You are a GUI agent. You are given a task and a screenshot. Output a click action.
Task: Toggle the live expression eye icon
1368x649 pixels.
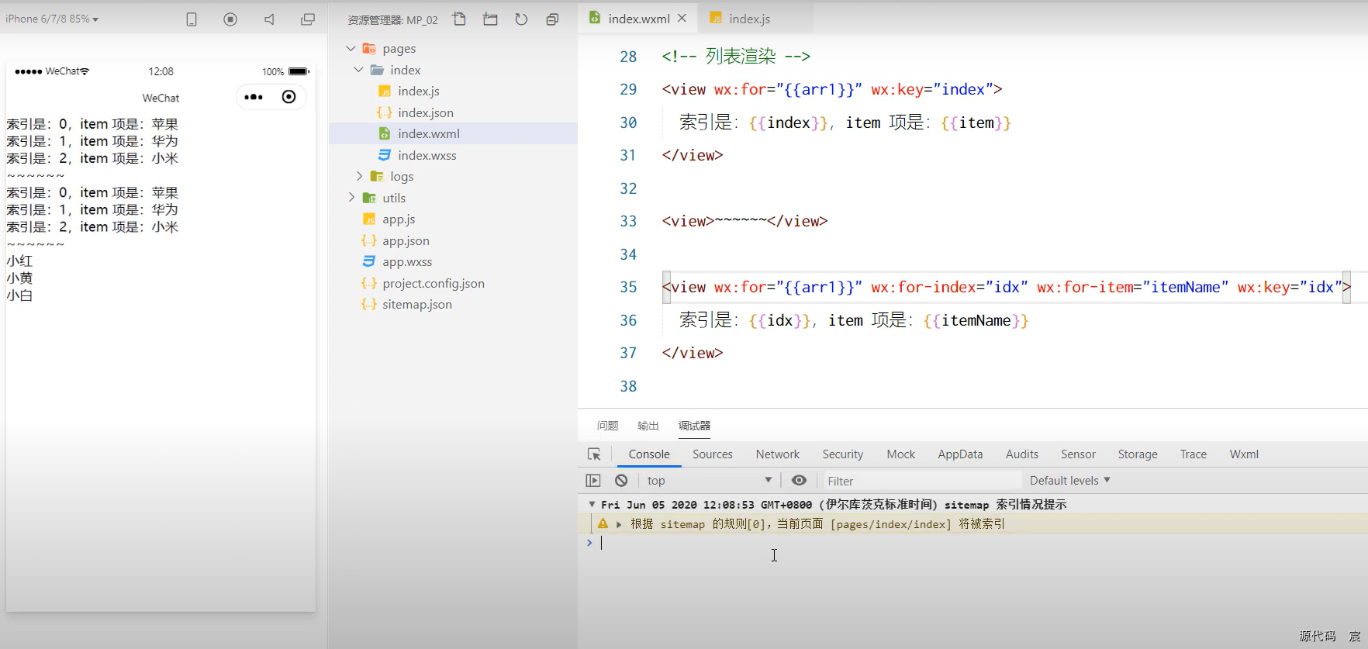click(800, 481)
